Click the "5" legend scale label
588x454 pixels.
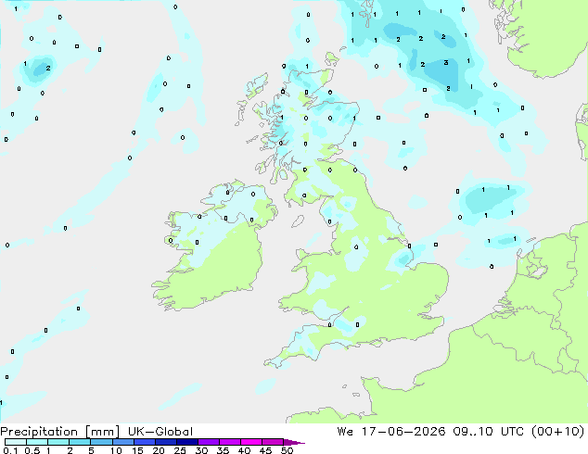click(91, 450)
